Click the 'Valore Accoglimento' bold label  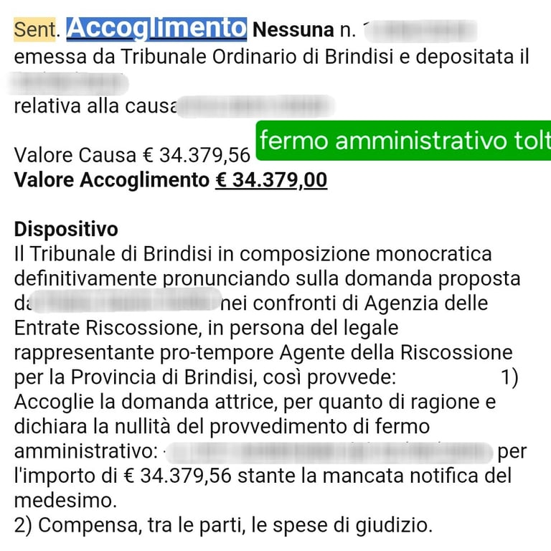[x=111, y=179]
